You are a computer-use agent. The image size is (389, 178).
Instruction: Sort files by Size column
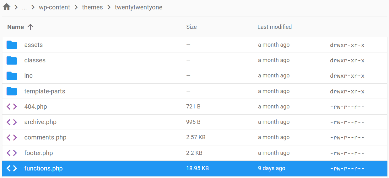pos(191,27)
